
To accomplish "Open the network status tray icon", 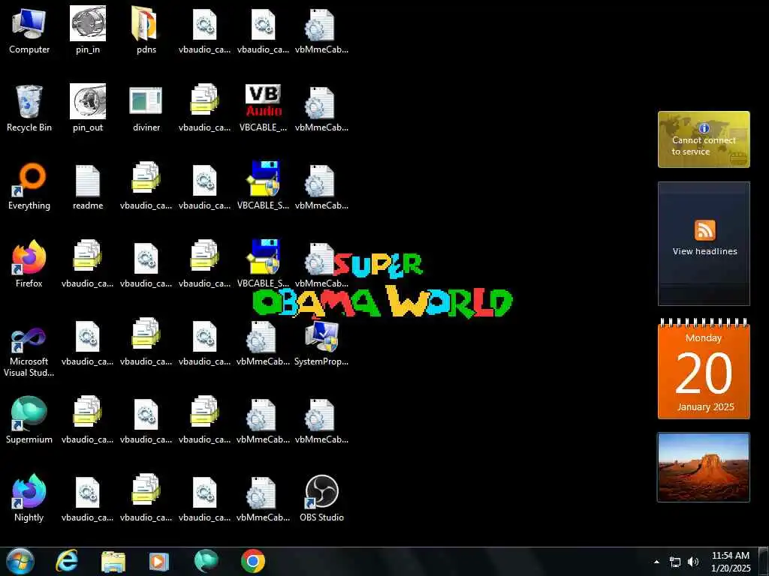I will [675, 562].
